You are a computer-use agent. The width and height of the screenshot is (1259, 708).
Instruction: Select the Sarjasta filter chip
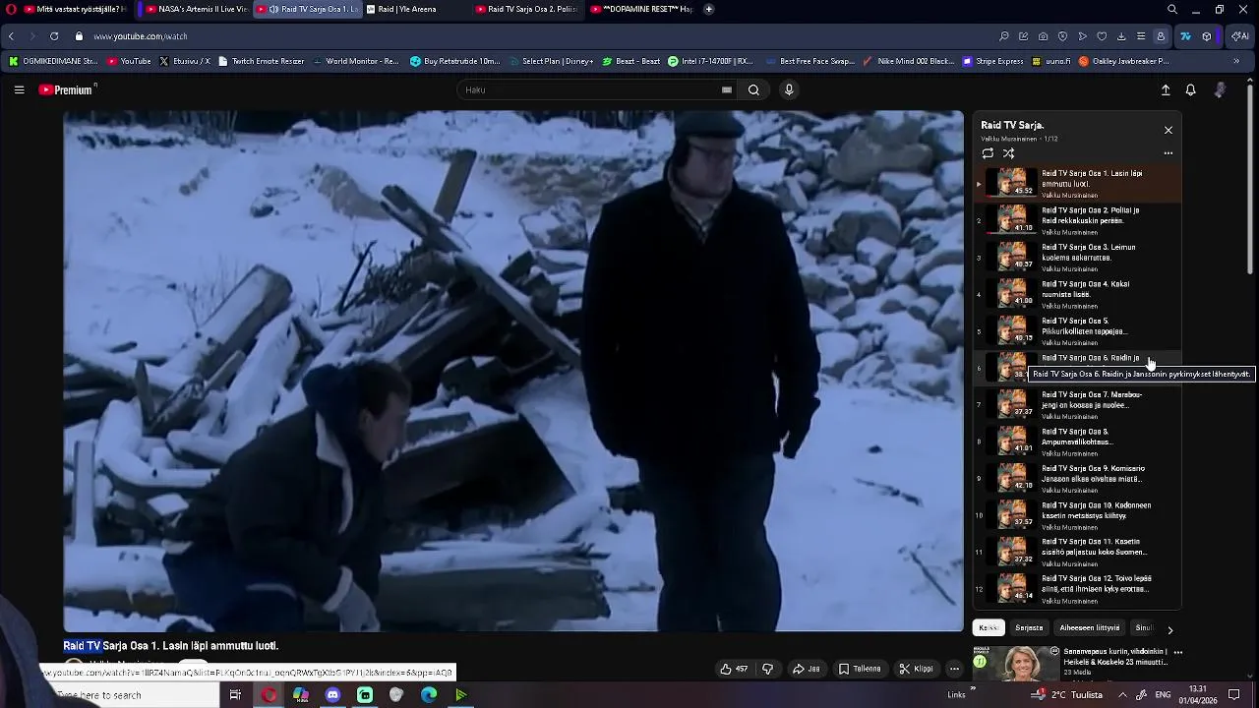(1029, 627)
